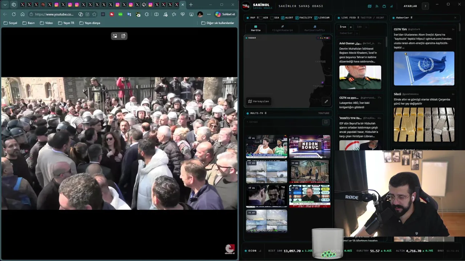
Task: Click the Sohbet et Copilot button
Action: [225, 14]
